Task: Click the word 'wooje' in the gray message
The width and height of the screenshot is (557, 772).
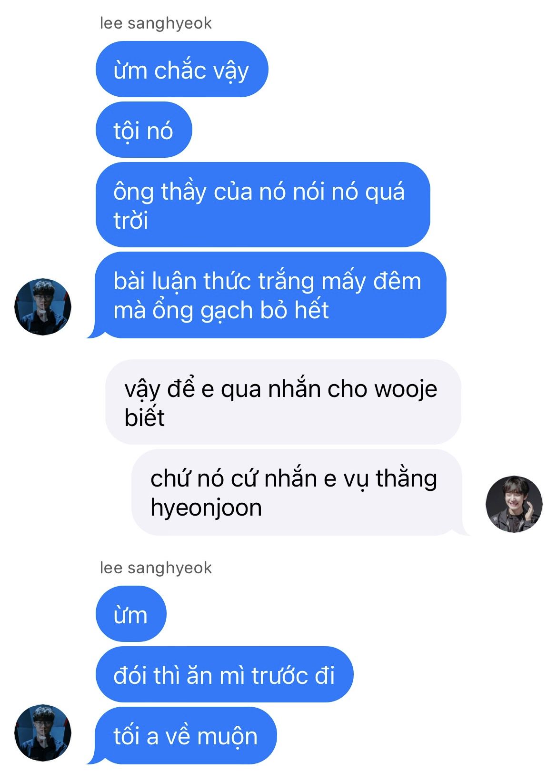Action: pos(406,390)
